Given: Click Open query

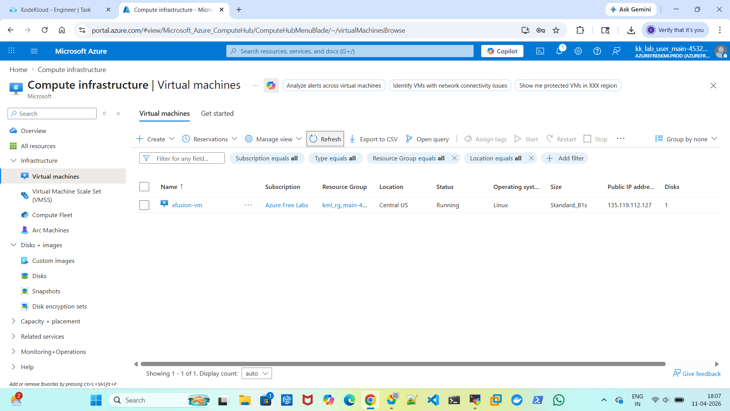Looking at the screenshot, I should click(427, 139).
